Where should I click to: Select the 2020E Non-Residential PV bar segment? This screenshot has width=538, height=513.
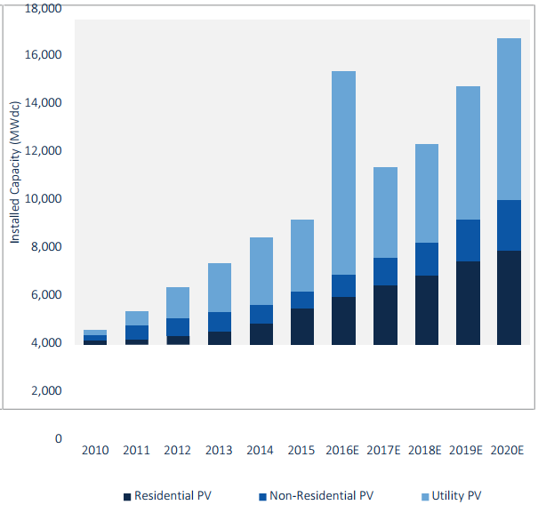[x=509, y=226]
